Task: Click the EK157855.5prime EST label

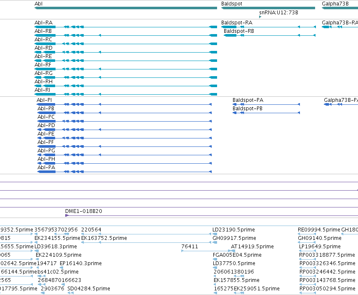Action: [236, 280]
